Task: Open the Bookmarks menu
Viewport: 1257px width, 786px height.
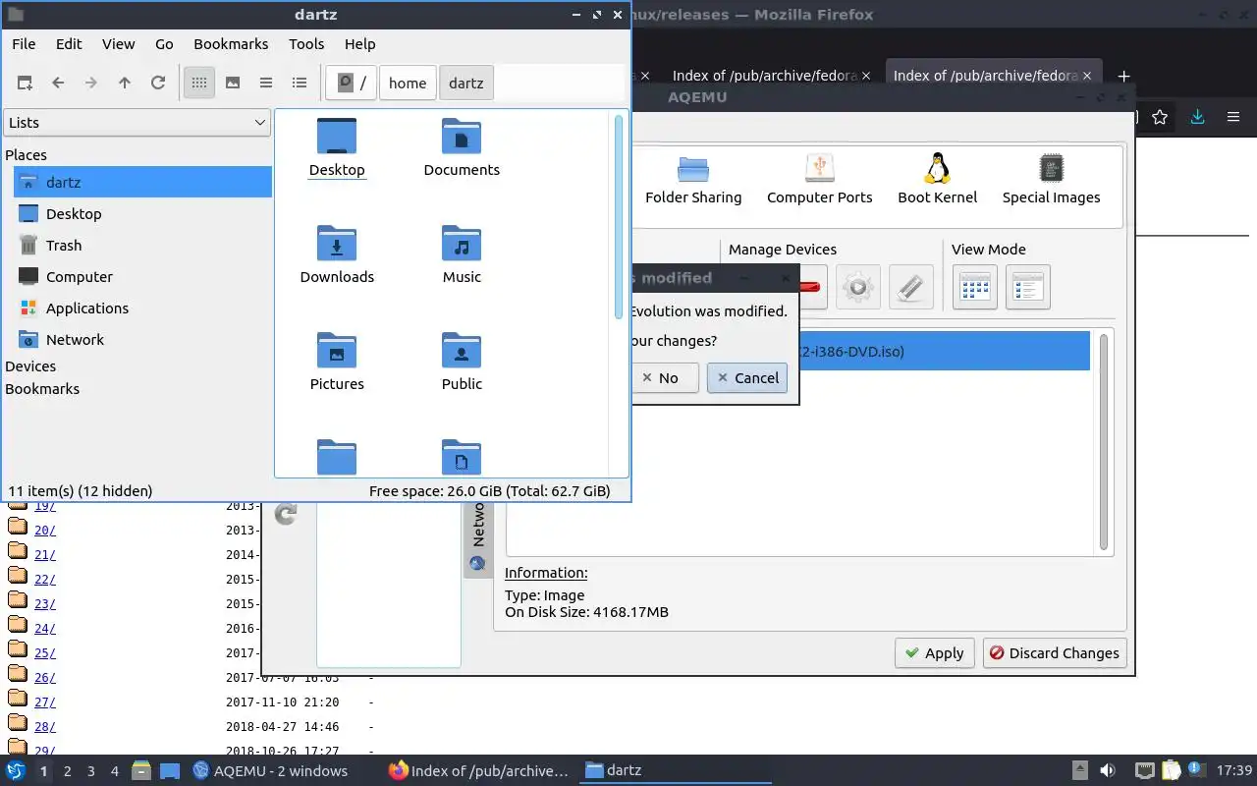Action: coord(231,44)
